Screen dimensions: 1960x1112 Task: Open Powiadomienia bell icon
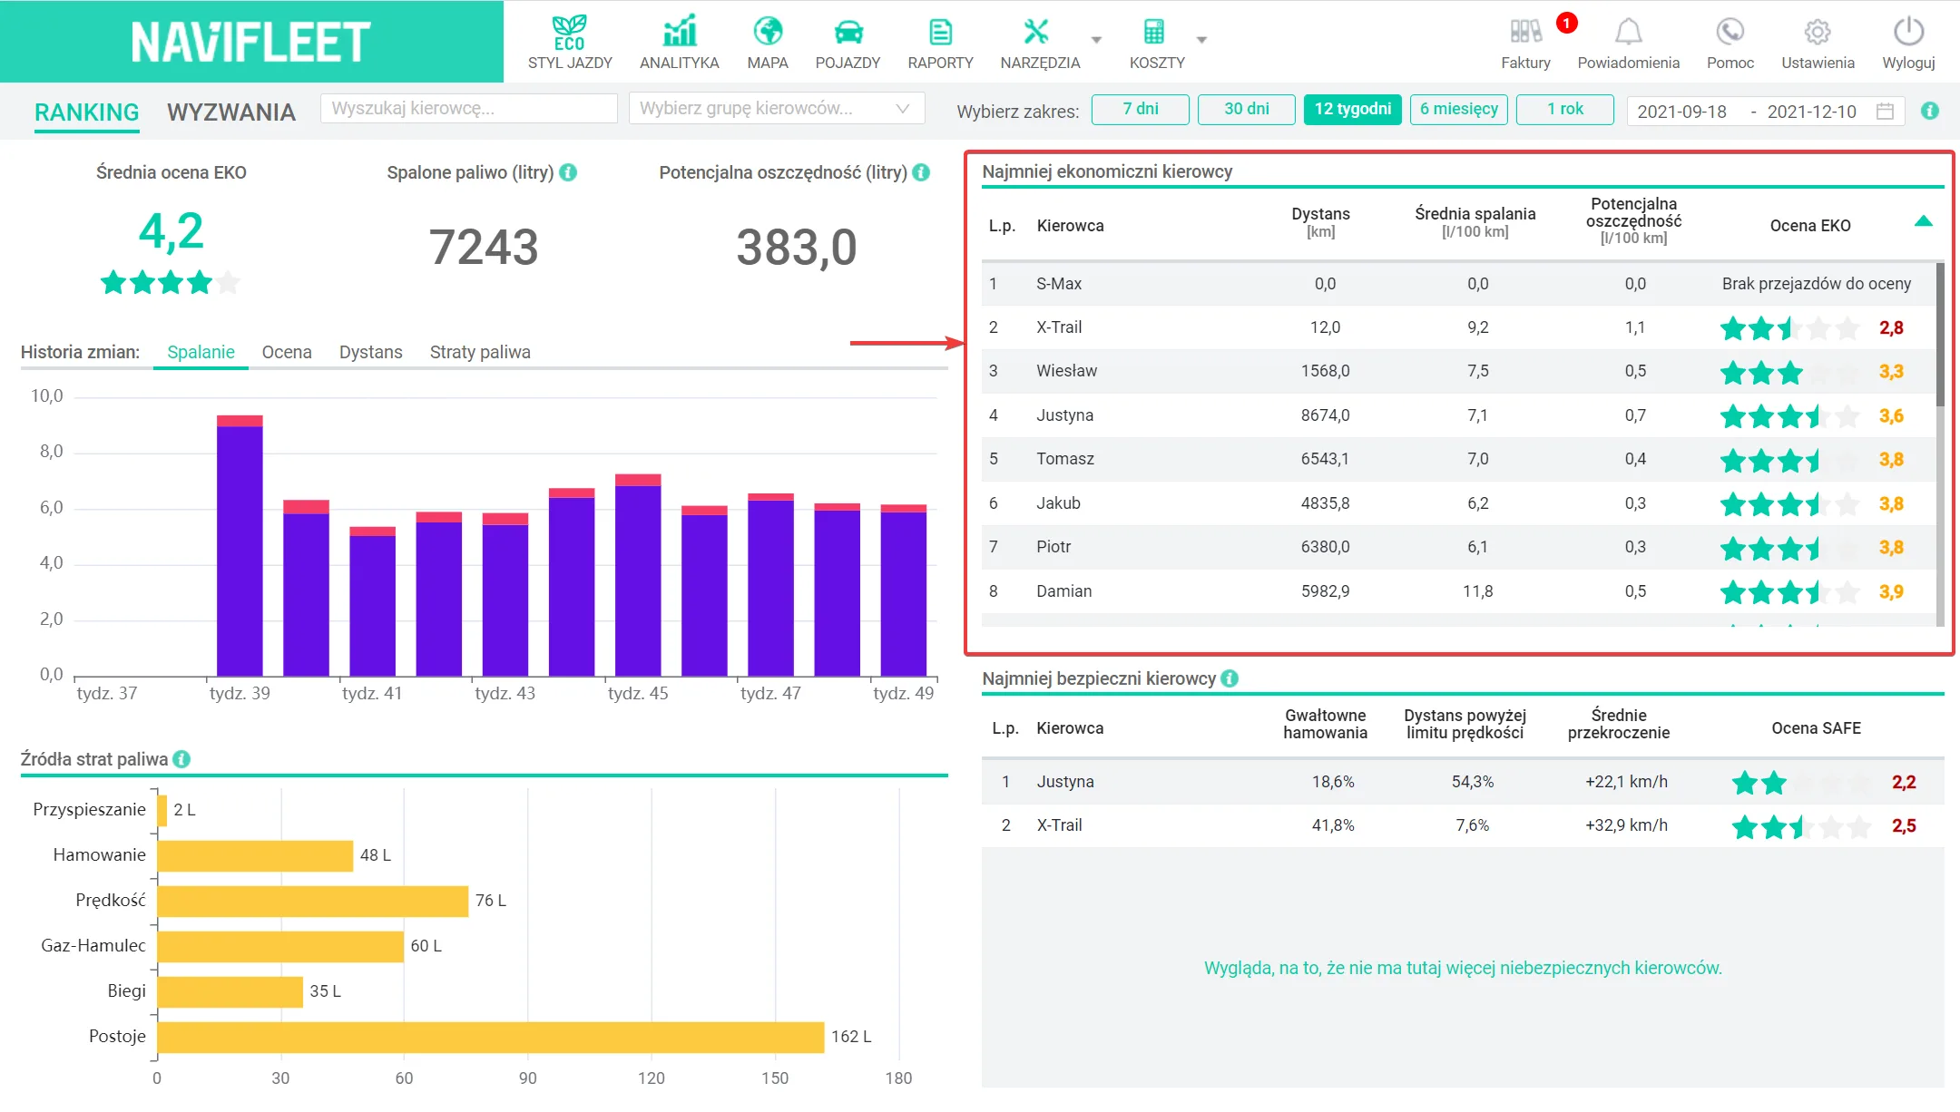tap(1628, 32)
